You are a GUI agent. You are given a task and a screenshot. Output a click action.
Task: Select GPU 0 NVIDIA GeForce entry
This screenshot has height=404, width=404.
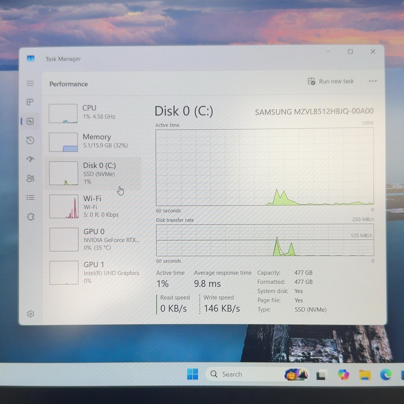(x=94, y=239)
